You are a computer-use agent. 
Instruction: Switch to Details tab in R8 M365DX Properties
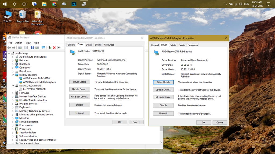(89, 45)
